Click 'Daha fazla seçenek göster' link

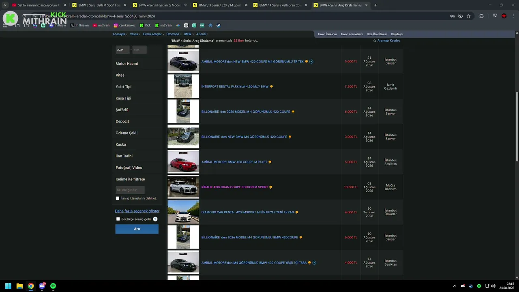click(137, 211)
